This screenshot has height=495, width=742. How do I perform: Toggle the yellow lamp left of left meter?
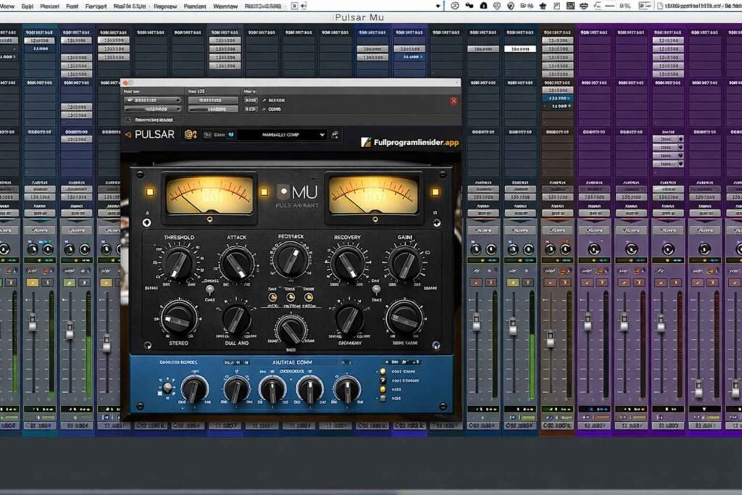[150, 192]
